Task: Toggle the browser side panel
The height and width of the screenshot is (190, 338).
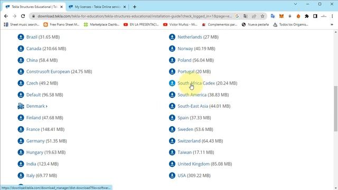Action: pos(315,16)
